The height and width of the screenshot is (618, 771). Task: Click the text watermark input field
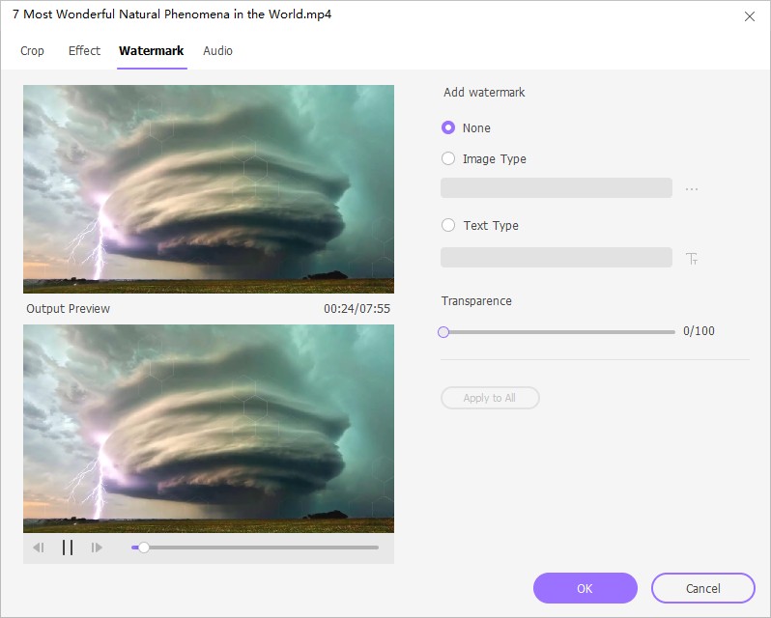tap(557, 257)
